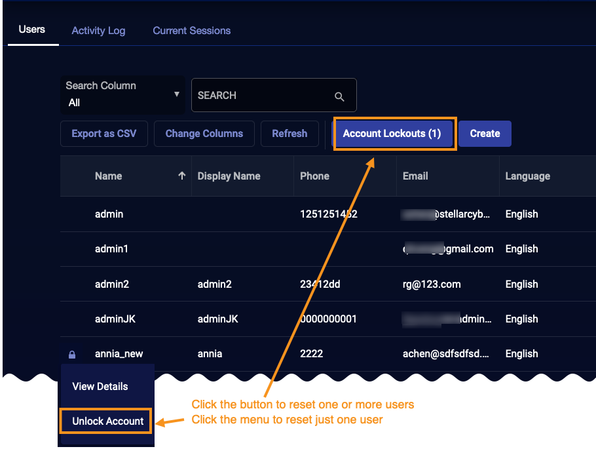Click the Email column header
Screen dimensions: 596x470
point(415,176)
